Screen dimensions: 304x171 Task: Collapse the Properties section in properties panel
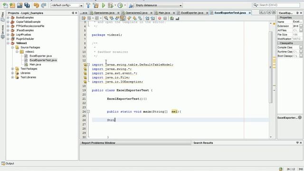(x=279, y=18)
